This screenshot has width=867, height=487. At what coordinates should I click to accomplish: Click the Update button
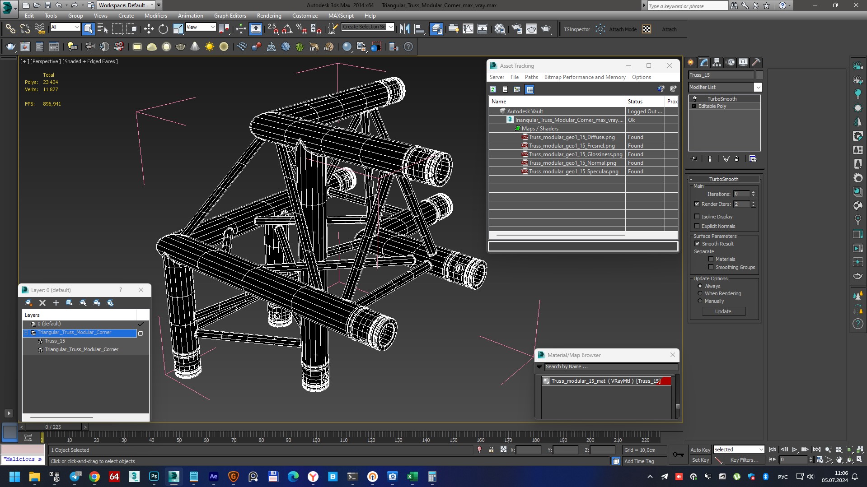tap(723, 311)
